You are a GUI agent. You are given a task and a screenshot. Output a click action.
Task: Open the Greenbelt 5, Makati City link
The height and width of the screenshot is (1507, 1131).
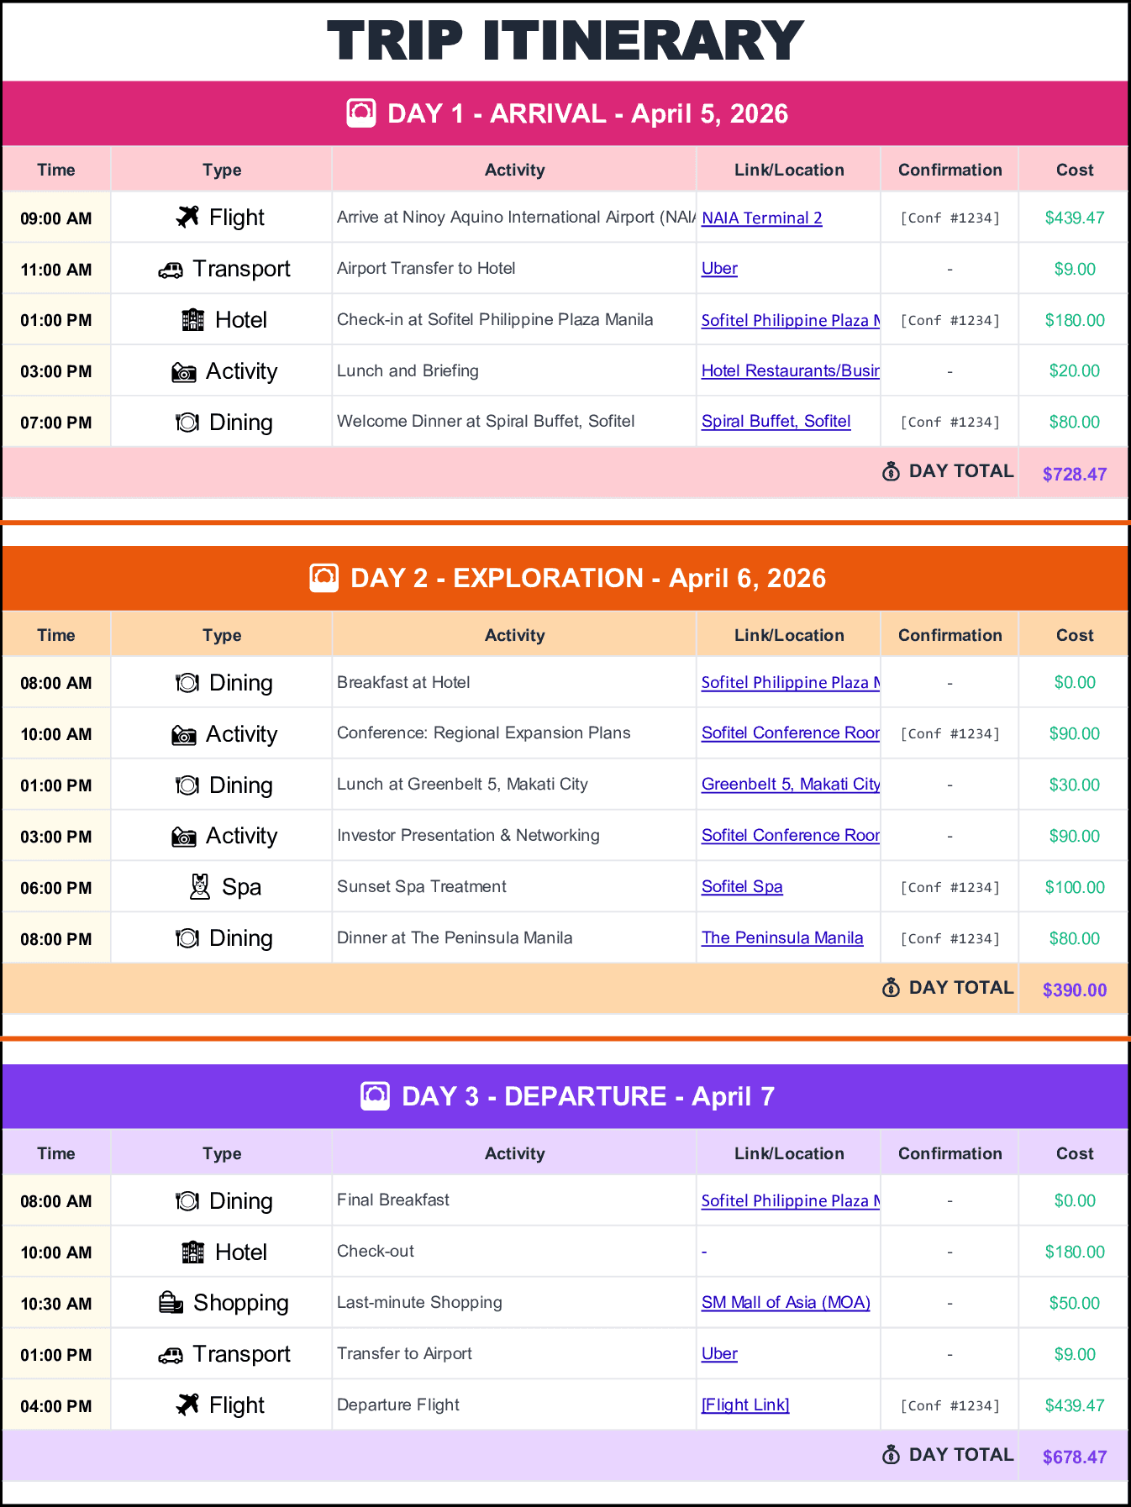(x=791, y=784)
